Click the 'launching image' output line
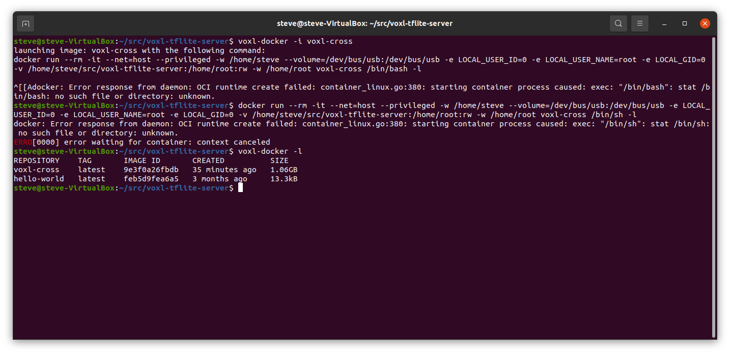This screenshot has width=730, height=354. click(x=139, y=50)
